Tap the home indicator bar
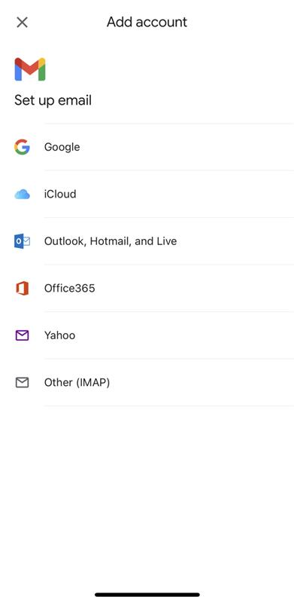Viewport: 294px width, 603px height. point(147,595)
